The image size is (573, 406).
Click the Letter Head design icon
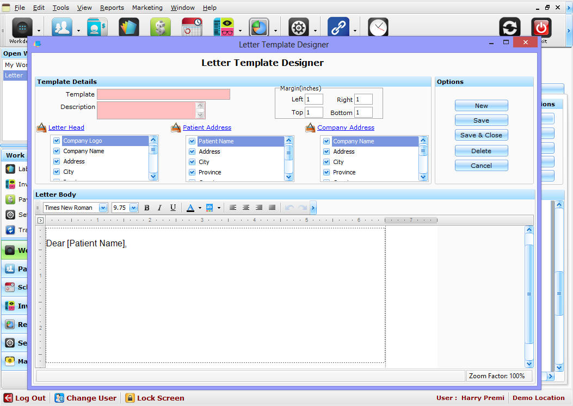41,128
